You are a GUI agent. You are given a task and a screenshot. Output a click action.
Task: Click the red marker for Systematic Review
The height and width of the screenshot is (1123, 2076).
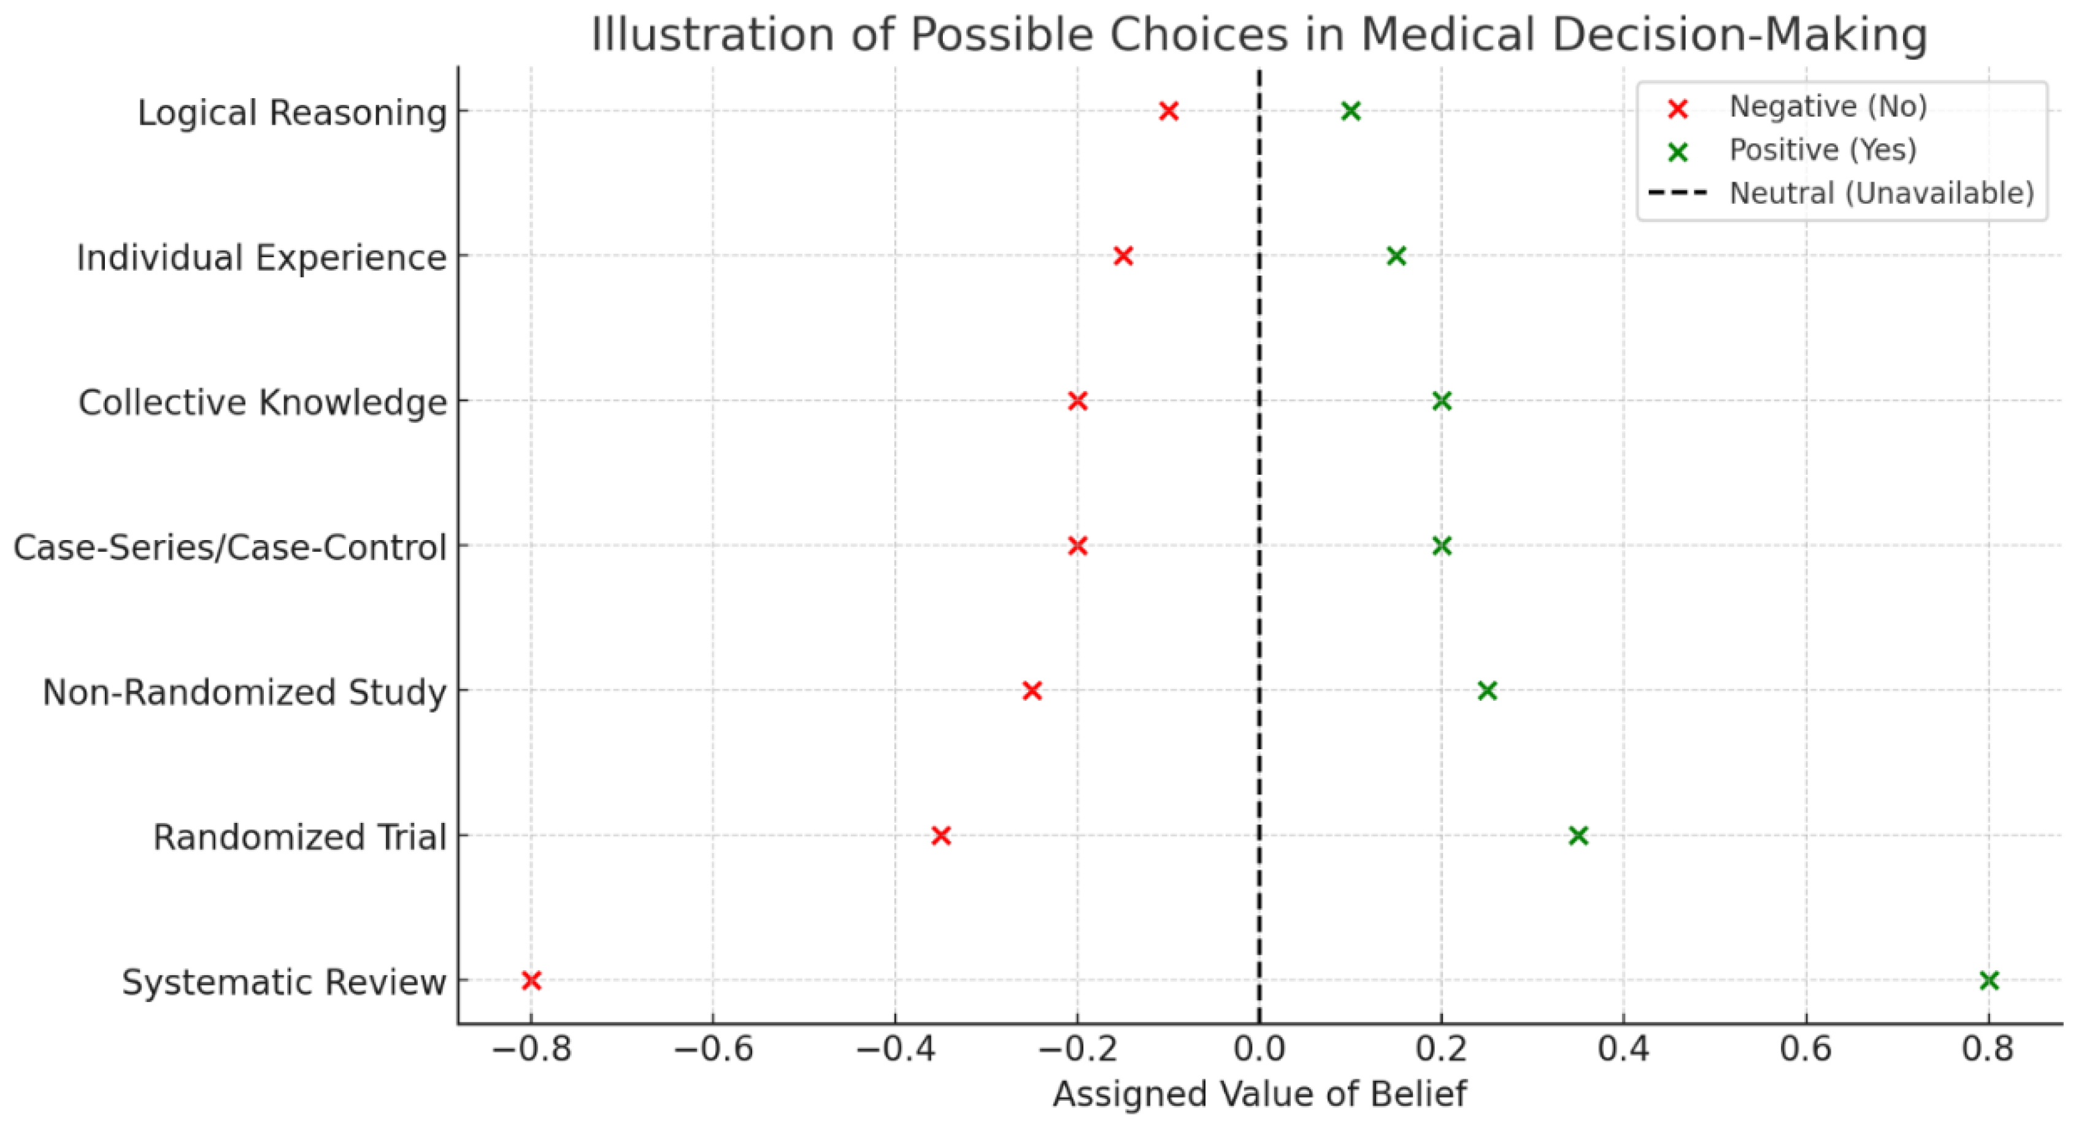(x=531, y=980)
